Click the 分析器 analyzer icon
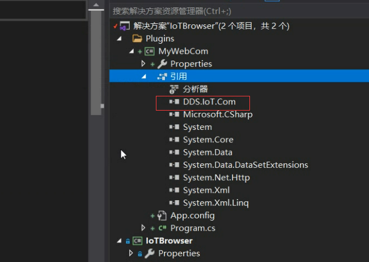369x262 pixels. pos(174,89)
